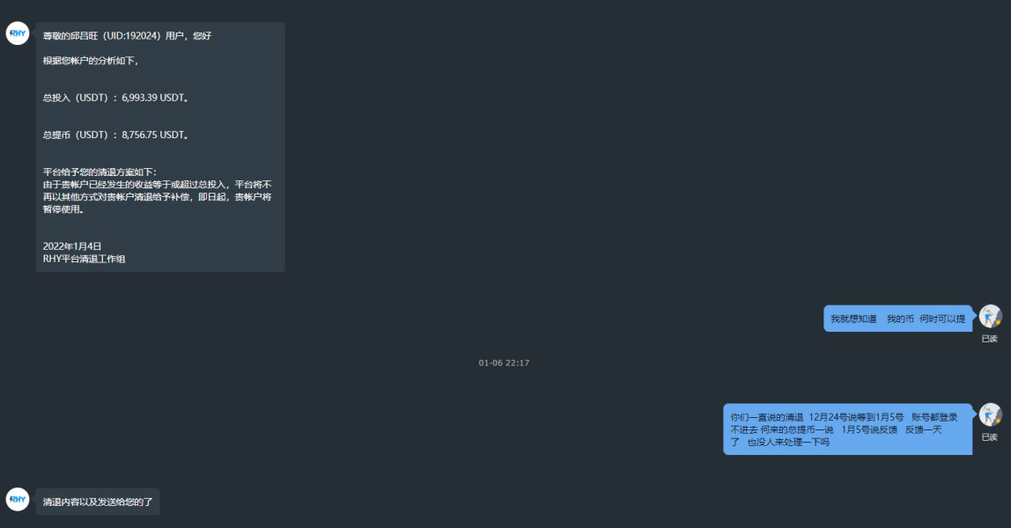Screen dimensions: 1011x528
Task: Click the 01-06 22:17 timestamp
Action: (504, 363)
